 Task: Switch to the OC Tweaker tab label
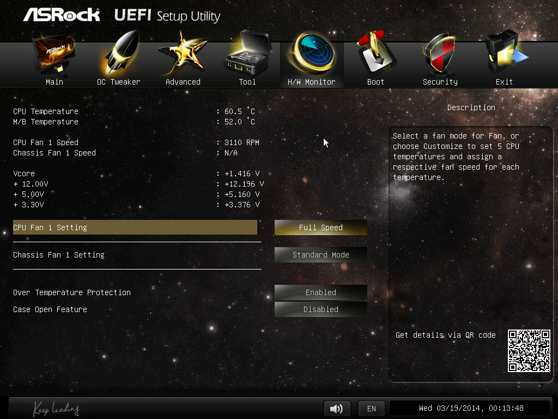pos(118,82)
